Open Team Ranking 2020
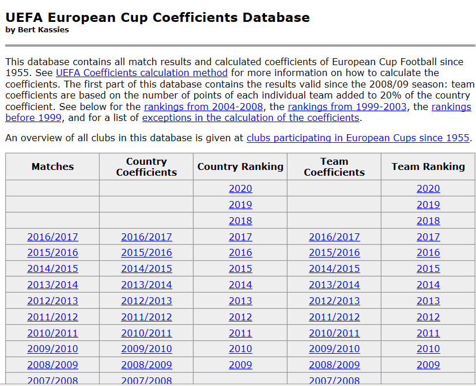The image size is (476, 386). coord(428,188)
